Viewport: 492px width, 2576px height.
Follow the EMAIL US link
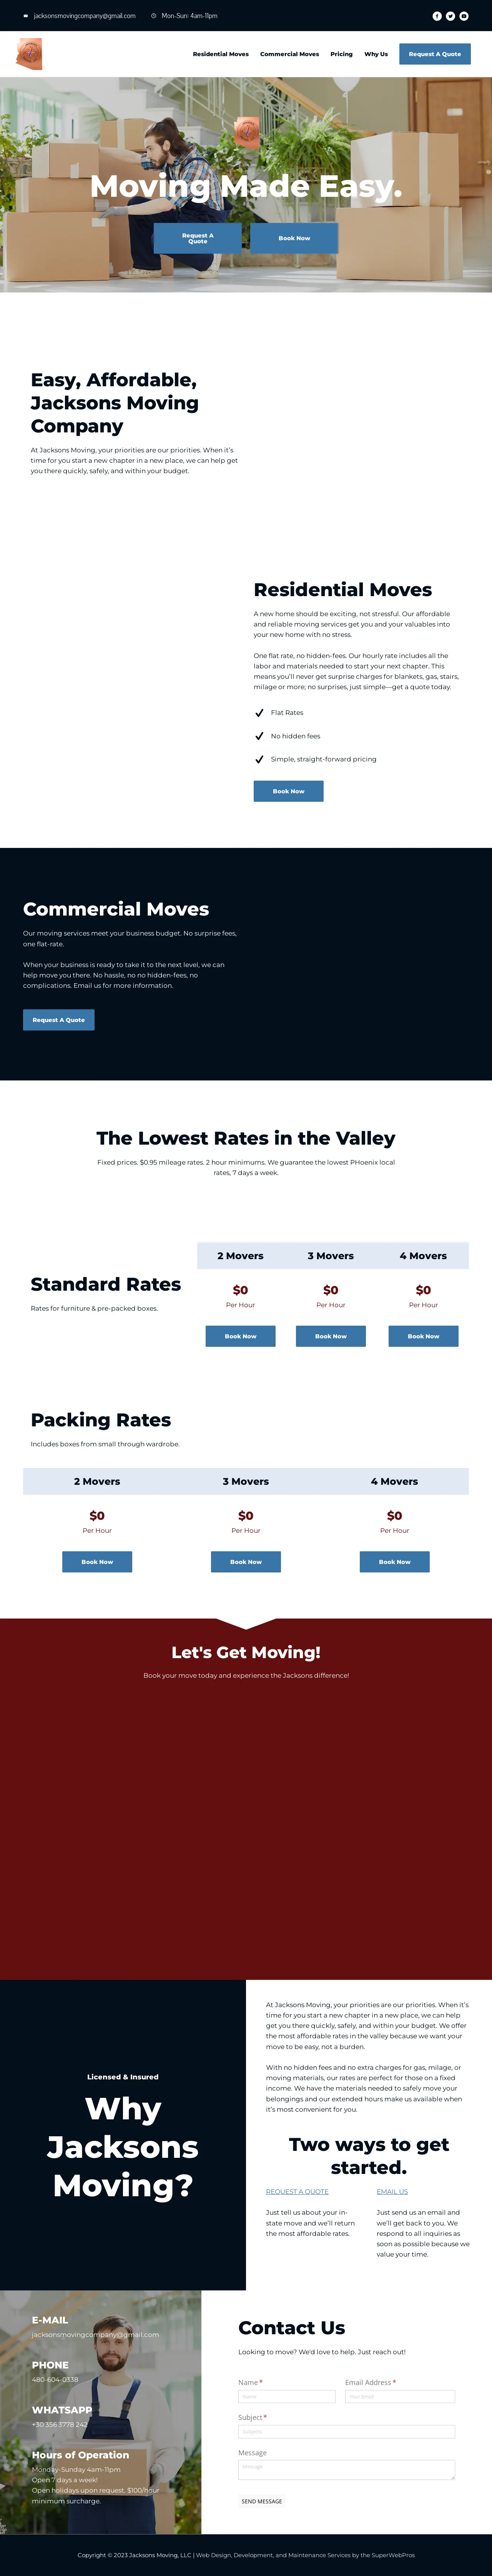(392, 2192)
